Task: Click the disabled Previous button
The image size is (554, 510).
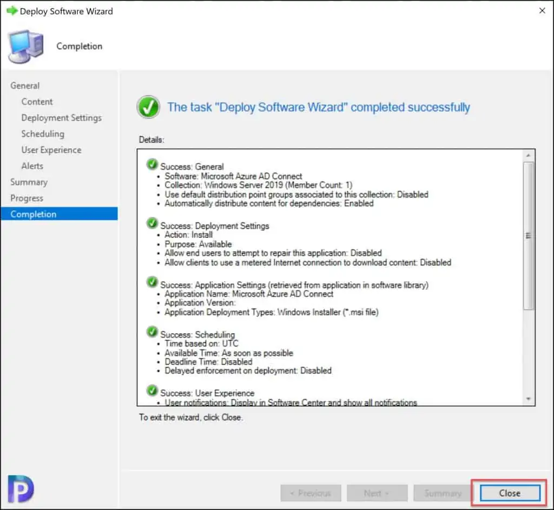Action: (311, 493)
